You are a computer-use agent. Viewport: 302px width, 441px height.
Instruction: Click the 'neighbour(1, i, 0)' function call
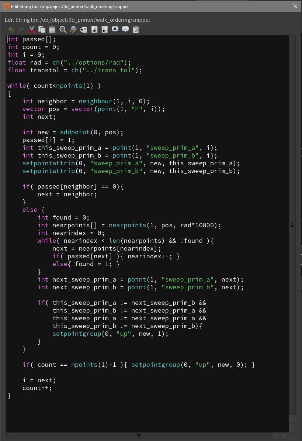(x=112, y=101)
